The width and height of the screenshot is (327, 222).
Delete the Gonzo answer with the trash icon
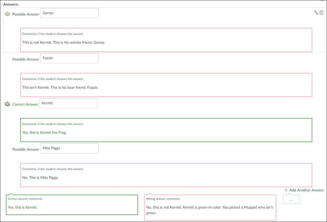pyautogui.click(x=321, y=13)
